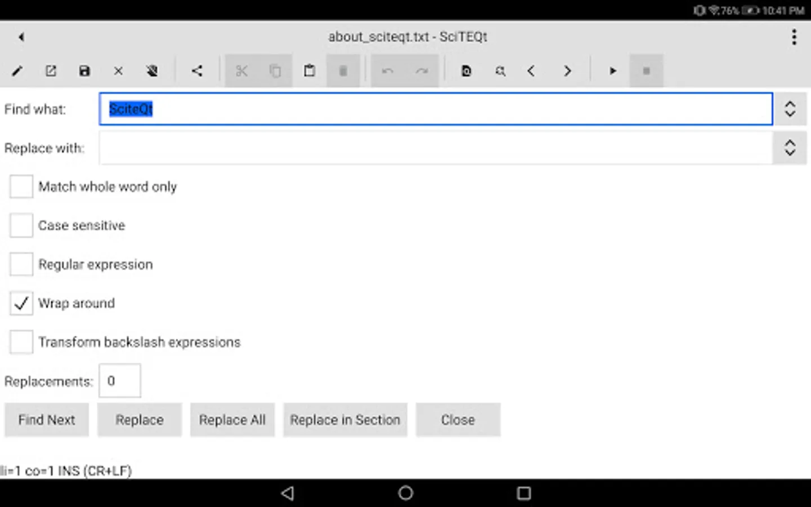Click the pencil new document icon
811x507 pixels.
pos(17,71)
